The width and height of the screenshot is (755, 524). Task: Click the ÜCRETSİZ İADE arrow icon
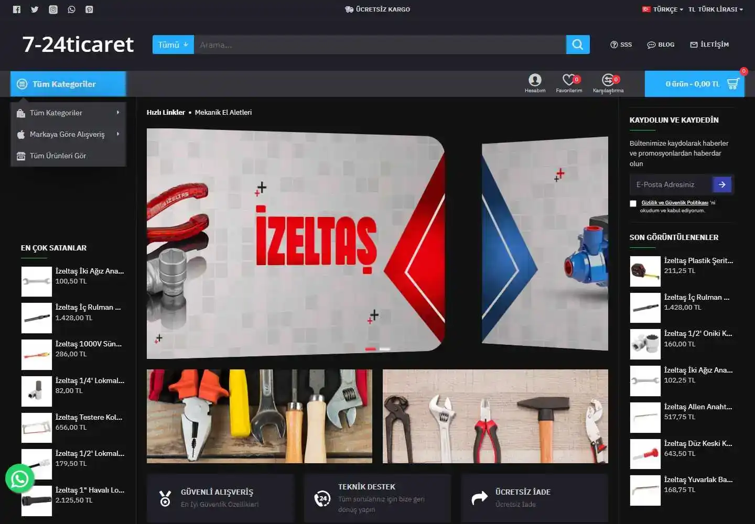(480, 498)
